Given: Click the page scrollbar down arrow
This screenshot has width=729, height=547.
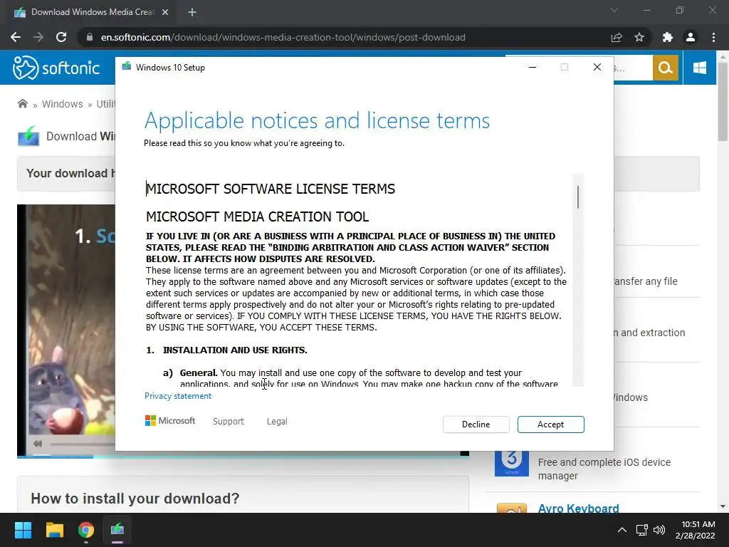Looking at the screenshot, I should [723, 506].
